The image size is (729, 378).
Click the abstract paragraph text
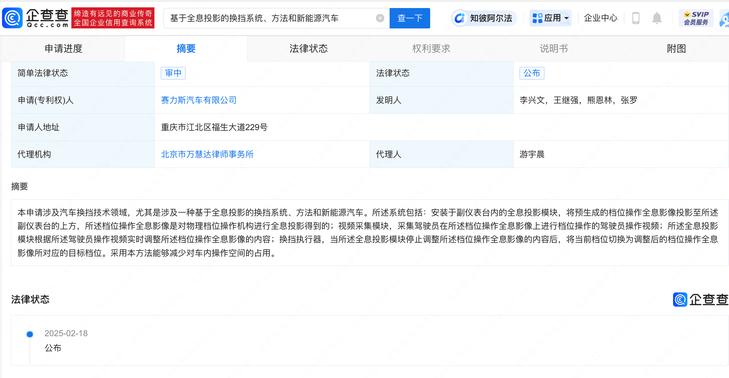(x=368, y=232)
